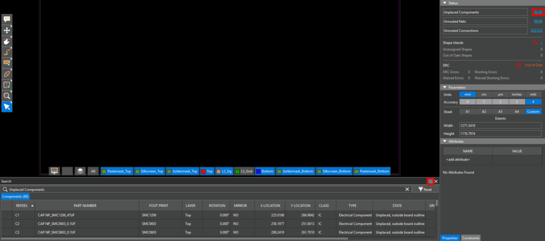Select the Components (80) tab

point(15,196)
